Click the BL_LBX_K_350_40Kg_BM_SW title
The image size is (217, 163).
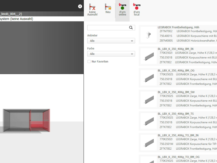point(176,92)
